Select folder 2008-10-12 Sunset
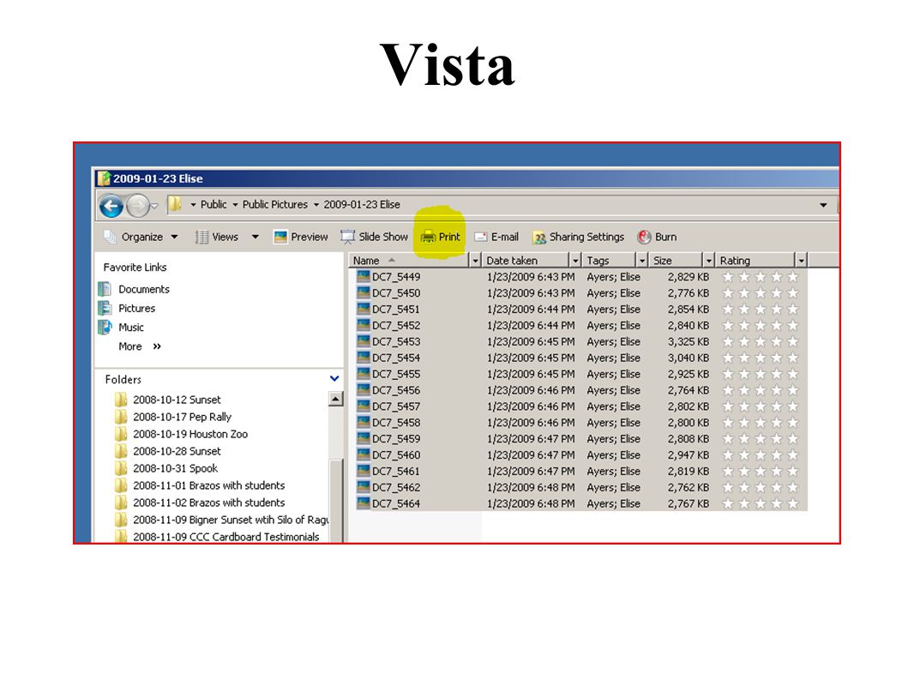The image size is (914, 686). click(168, 400)
